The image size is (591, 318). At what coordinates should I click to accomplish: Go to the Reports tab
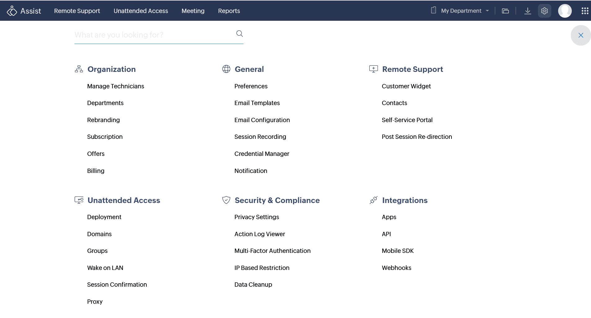229,11
